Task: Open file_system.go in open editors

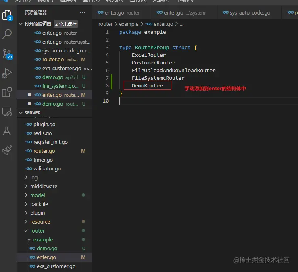Action: point(54,86)
